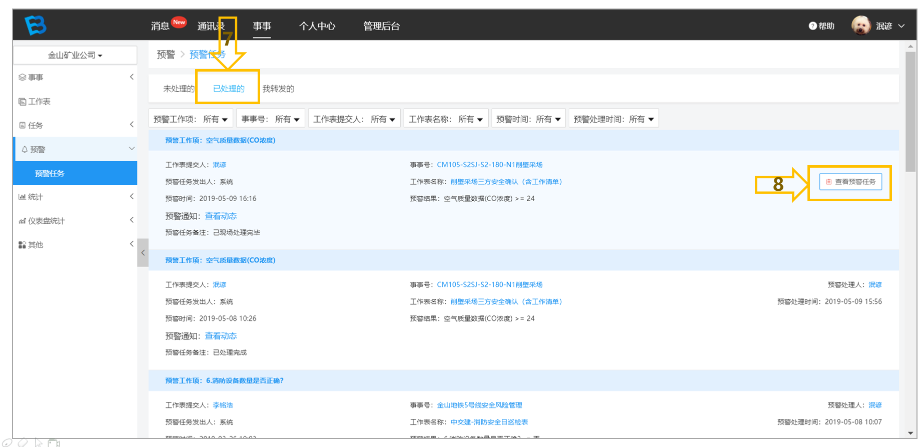
Task: Collapse the sidebar with the arrow handle
Action: click(x=143, y=253)
